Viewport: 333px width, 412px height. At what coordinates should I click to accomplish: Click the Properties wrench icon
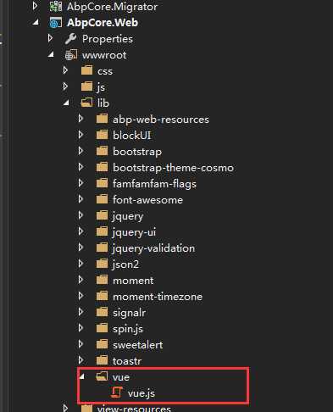pos(70,39)
